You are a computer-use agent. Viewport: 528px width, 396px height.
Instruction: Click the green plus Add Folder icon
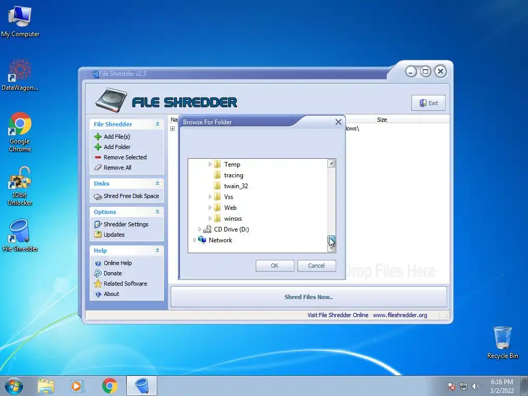(x=98, y=147)
